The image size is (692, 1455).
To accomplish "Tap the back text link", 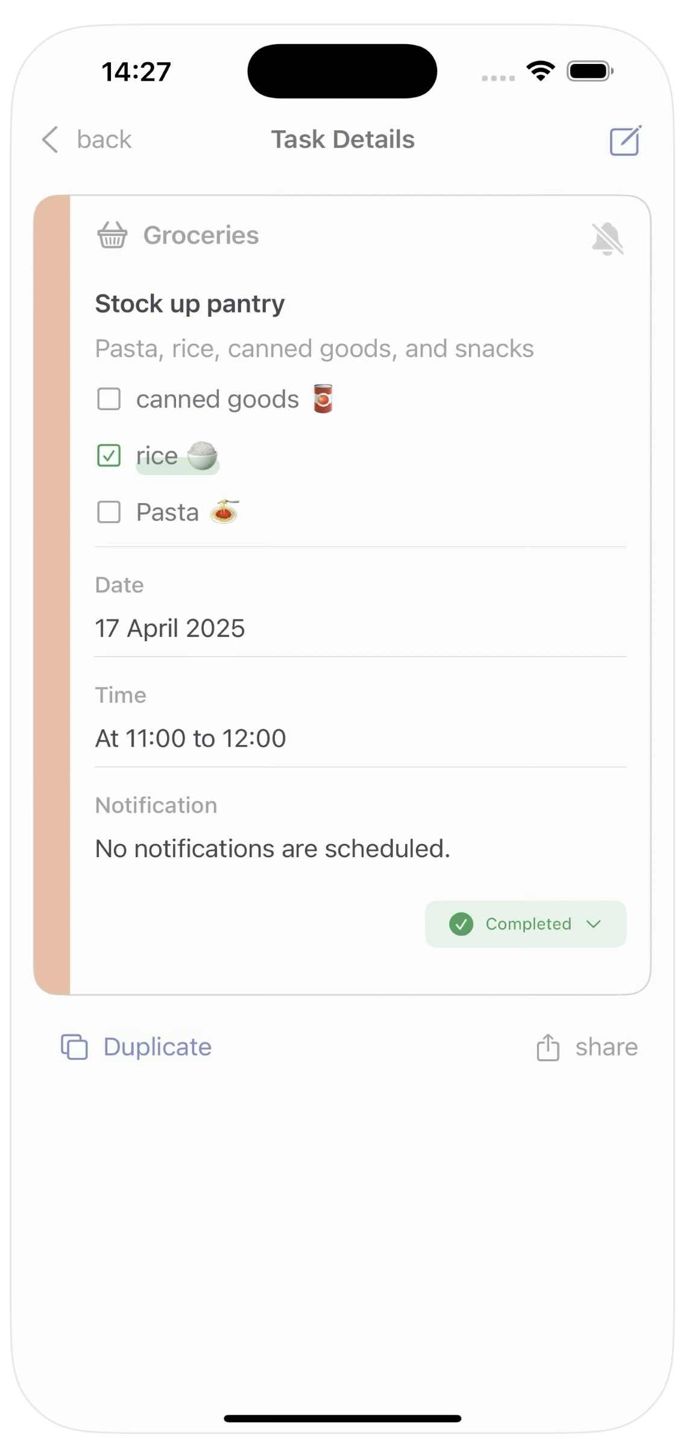I will 104,139.
